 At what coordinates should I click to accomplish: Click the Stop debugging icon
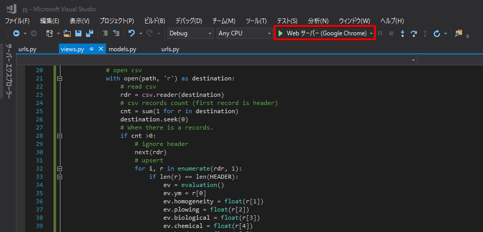click(391, 33)
